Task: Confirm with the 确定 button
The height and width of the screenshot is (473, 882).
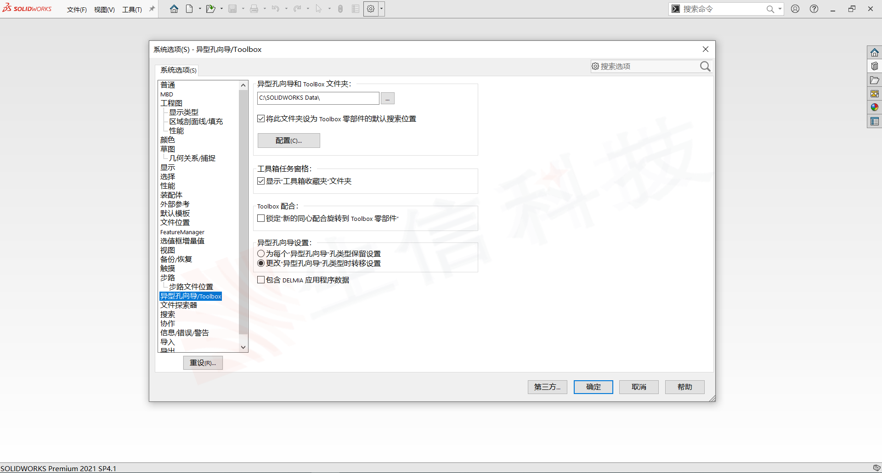Action: 594,387
